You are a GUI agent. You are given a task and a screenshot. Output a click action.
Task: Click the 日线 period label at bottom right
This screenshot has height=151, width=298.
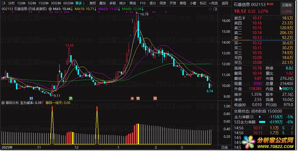[x=224, y=147]
